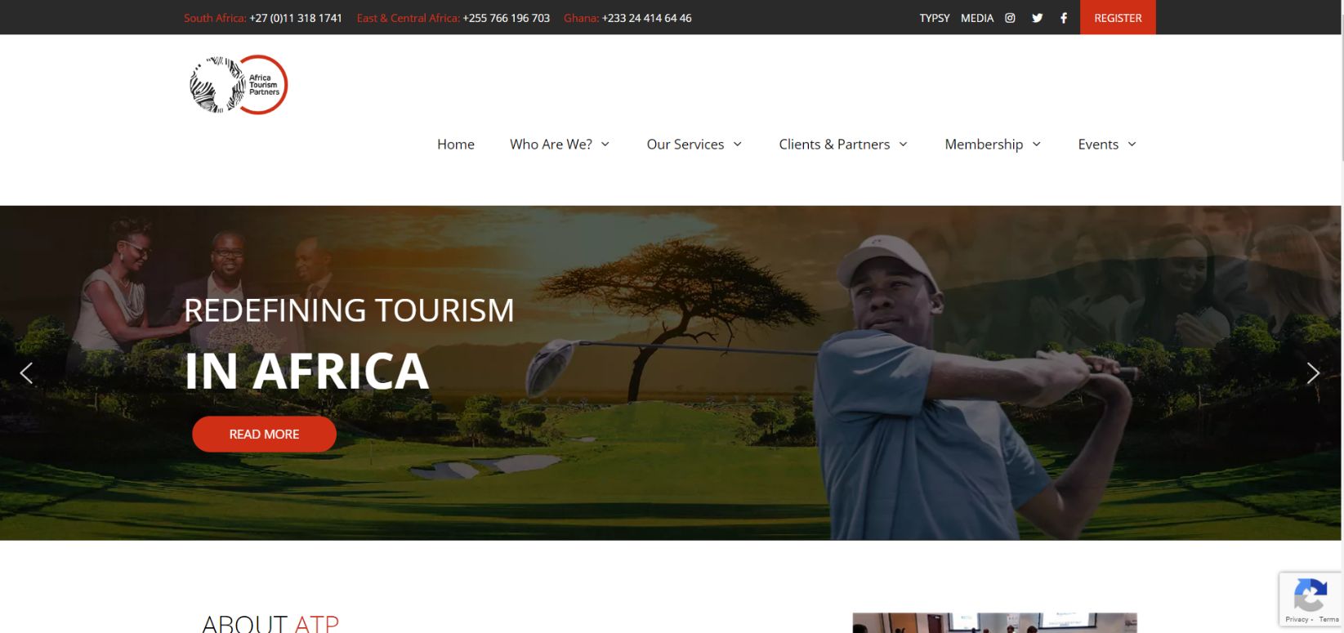Click the Africa Tourism Partners logo
This screenshot has height=633, width=1344.
(239, 85)
